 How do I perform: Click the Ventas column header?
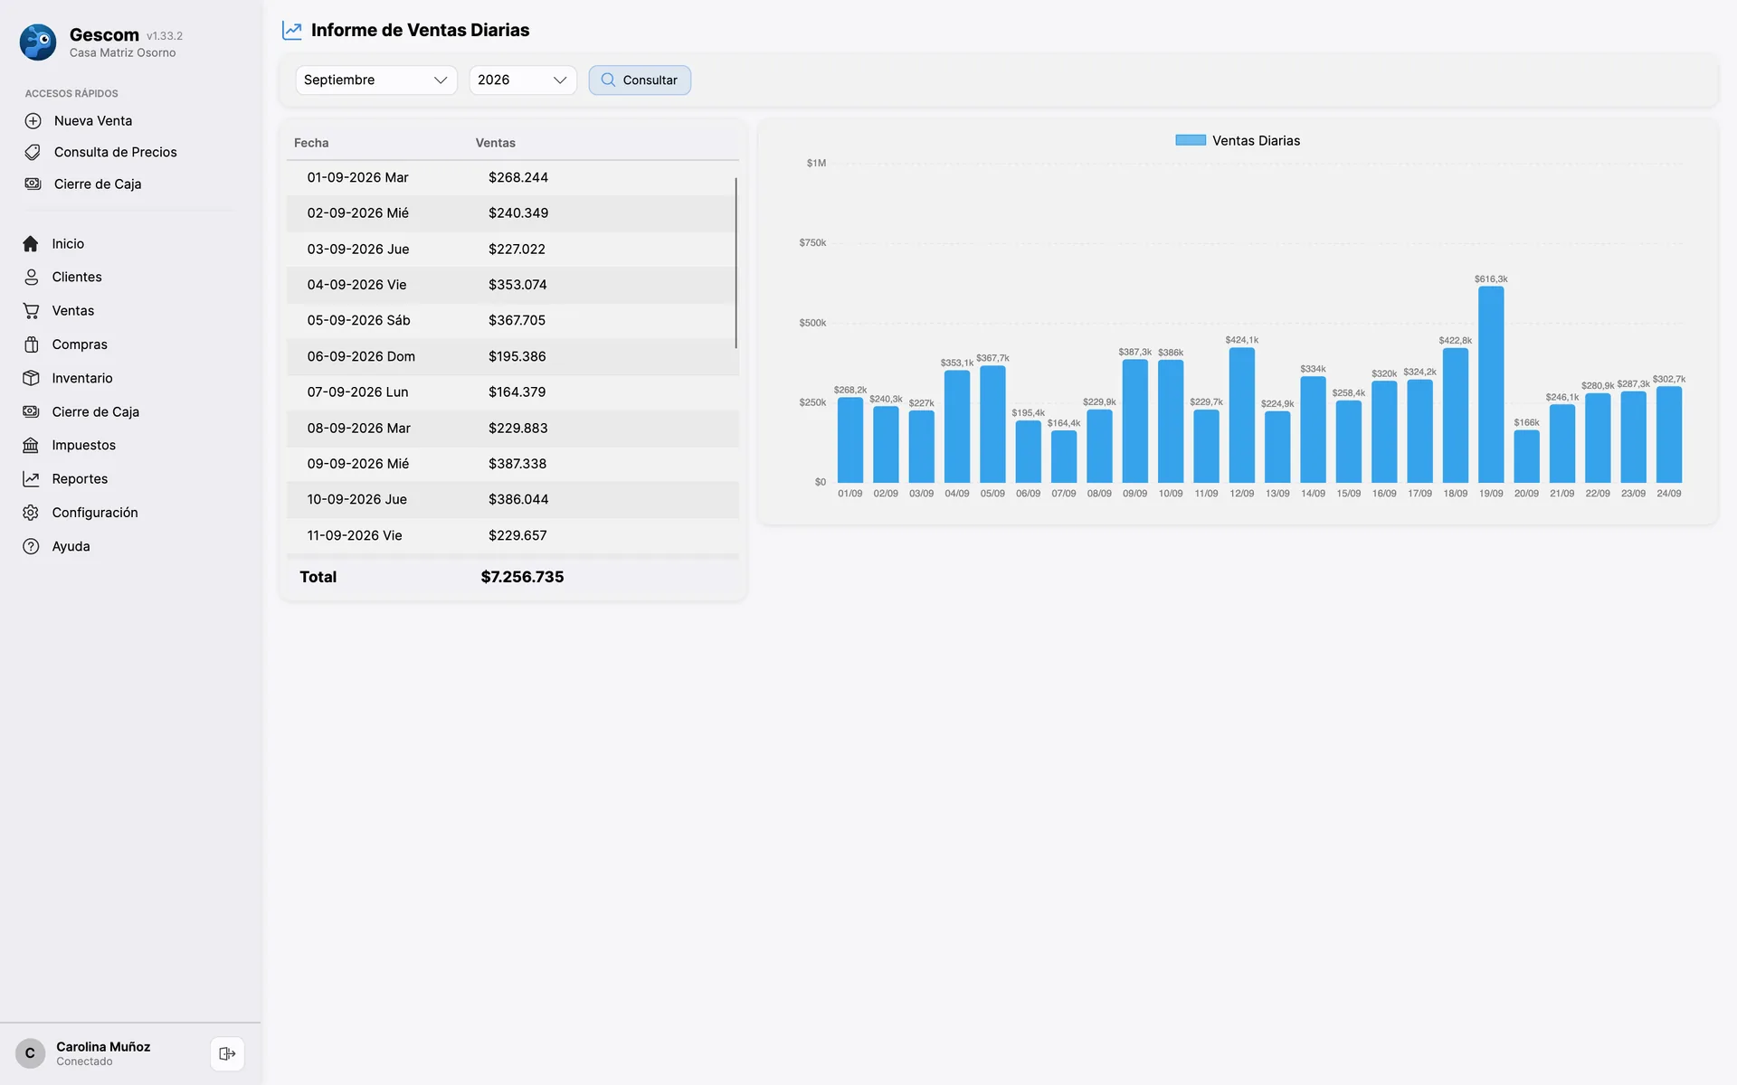pos(496,143)
